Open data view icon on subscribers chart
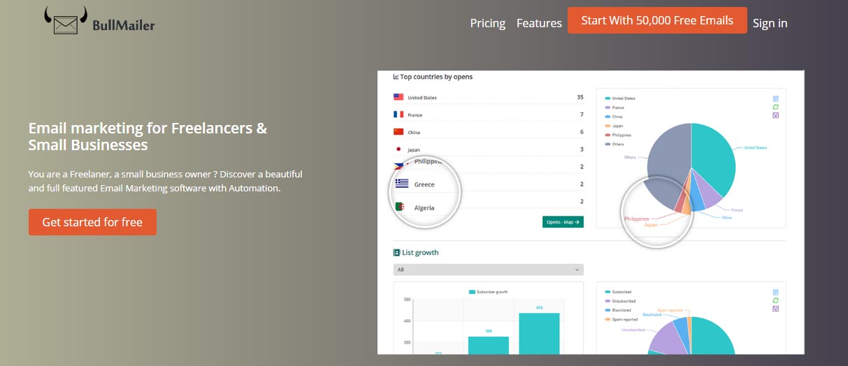Viewport: 848px width, 366px height. [x=776, y=292]
